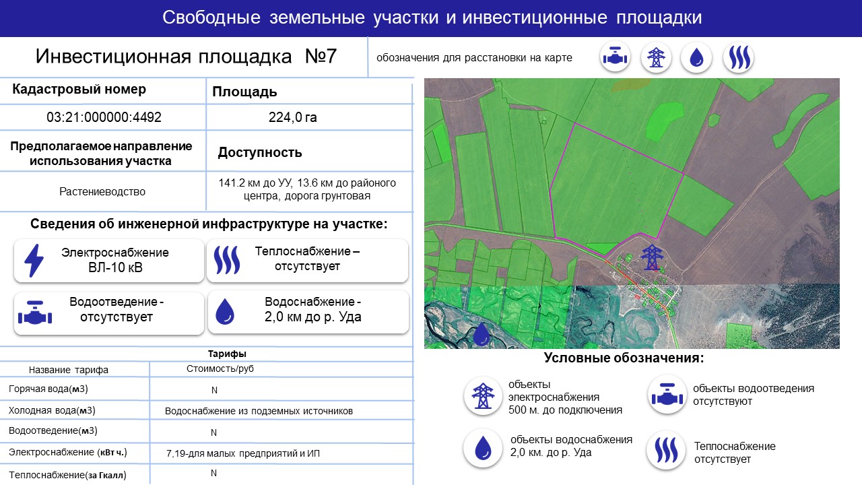The height and width of the screenshot is (485, 862).
Task: Click legend text Теплоснабжение отсутствует
Action: pos(735,453)
